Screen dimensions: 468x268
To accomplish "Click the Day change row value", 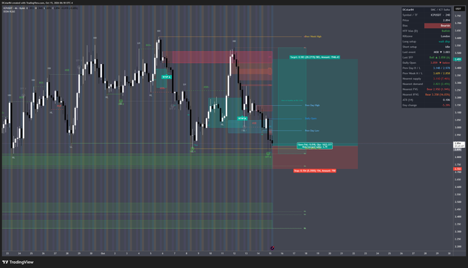I will [x=446, y=105].
